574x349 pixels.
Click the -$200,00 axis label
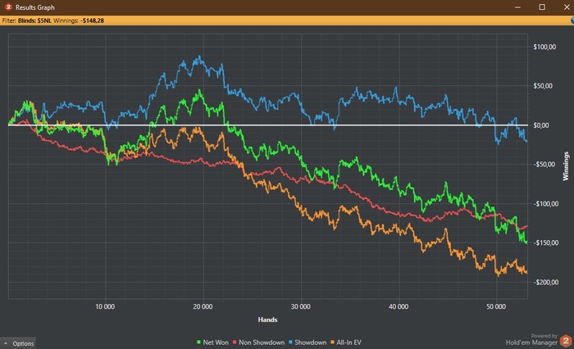tap(546, 283)
